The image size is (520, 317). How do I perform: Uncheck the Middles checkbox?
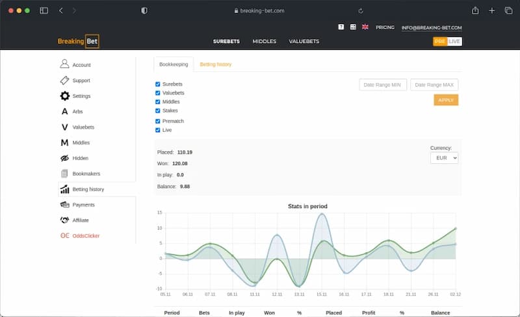click(158, 102)
